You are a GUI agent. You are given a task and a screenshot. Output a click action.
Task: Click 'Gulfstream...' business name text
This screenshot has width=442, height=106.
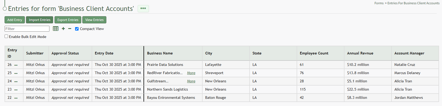click(x=158, y=81)
